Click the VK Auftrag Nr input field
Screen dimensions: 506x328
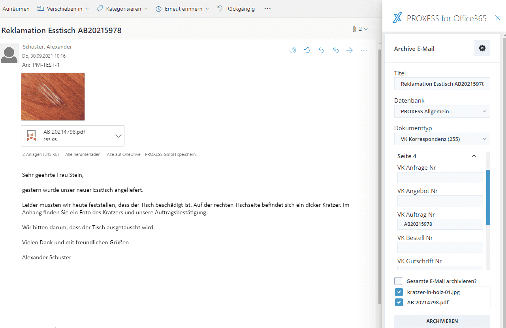point(440,224)
